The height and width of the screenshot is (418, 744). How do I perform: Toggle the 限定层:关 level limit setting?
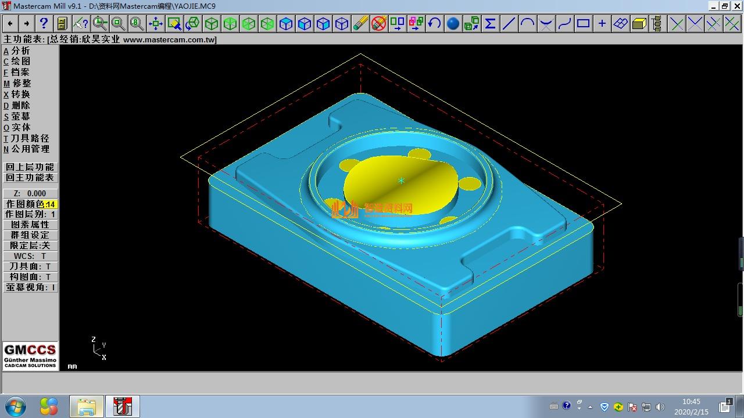30,246
